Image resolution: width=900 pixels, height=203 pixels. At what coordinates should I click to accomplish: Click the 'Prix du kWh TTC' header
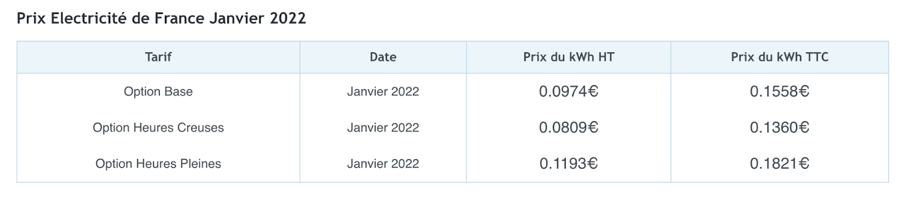pos(780,57)
